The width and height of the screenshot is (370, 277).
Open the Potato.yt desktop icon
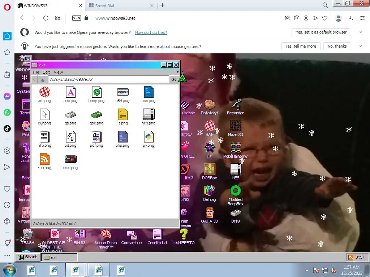pos(209,105)
